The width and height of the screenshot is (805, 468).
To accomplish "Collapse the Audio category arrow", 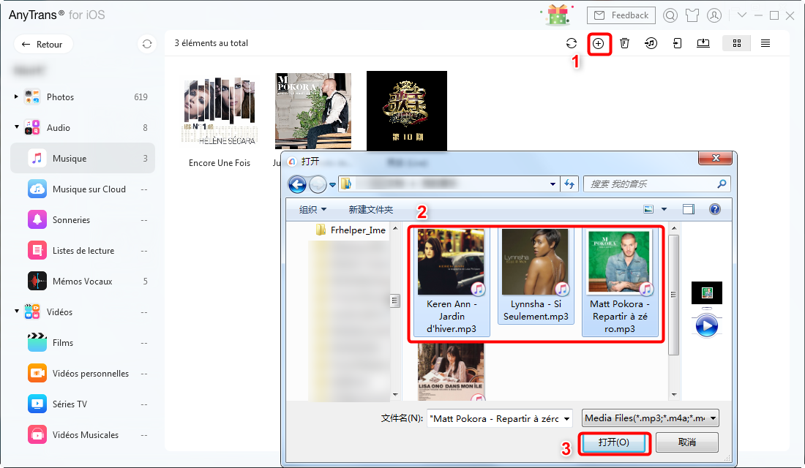I will pyautogui.click(x=16, y=127).
